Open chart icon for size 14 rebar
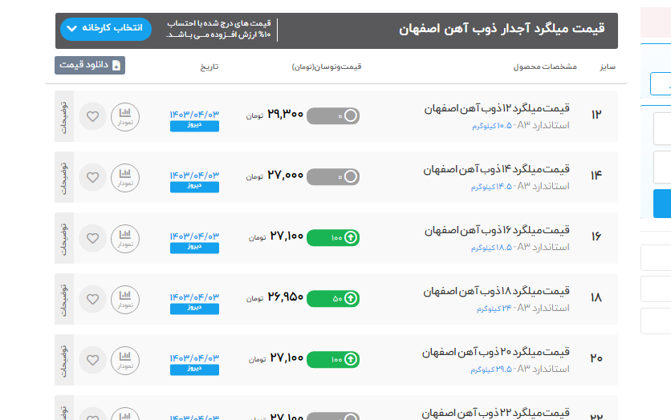Screen dimensions: 671x420 [124, 177]
